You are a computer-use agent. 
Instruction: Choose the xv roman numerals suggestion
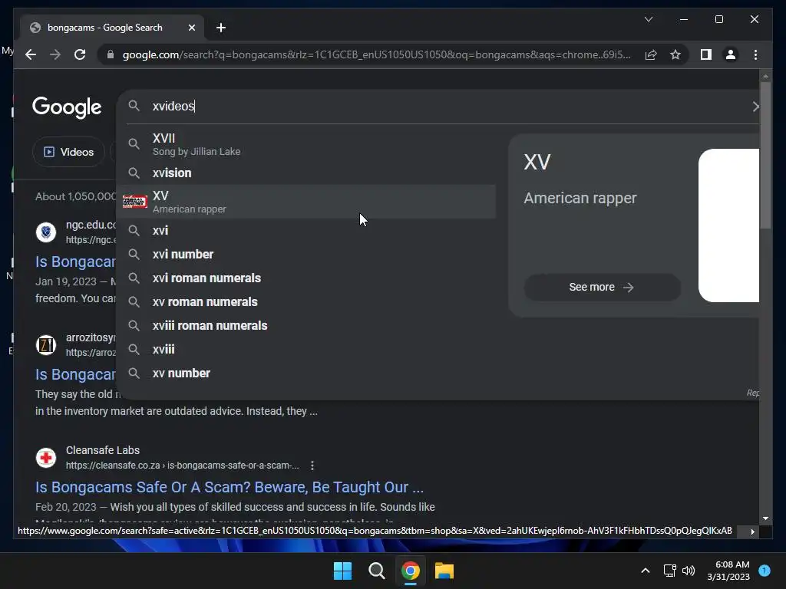click(x=305, y=302)
